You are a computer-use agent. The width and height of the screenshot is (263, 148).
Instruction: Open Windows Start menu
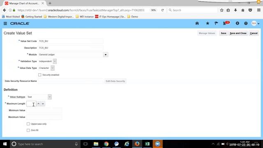[5, 144]
